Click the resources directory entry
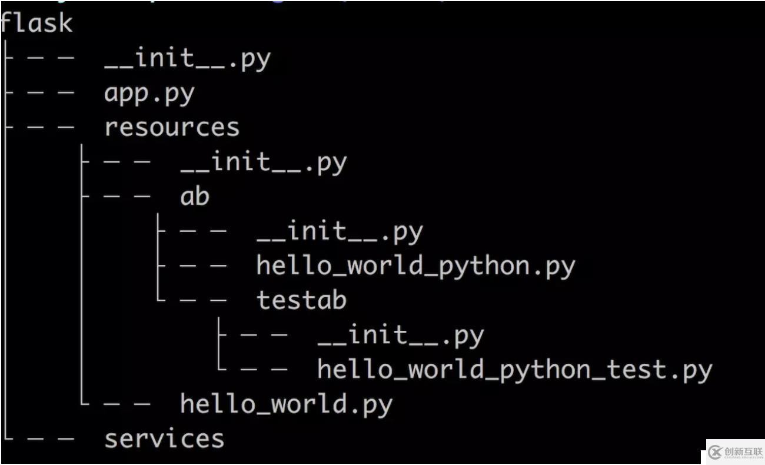 pyautogui.click(x=172, y=127)
